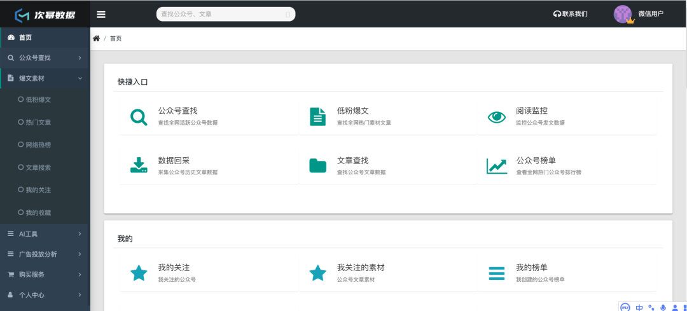
Task: Click the 联系我们 link text
Action: (x=575, y=14)
